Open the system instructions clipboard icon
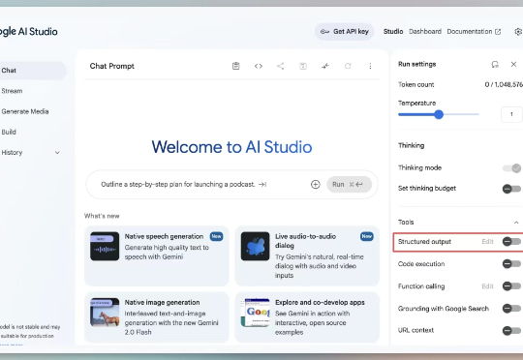 [x=235, y=66]
